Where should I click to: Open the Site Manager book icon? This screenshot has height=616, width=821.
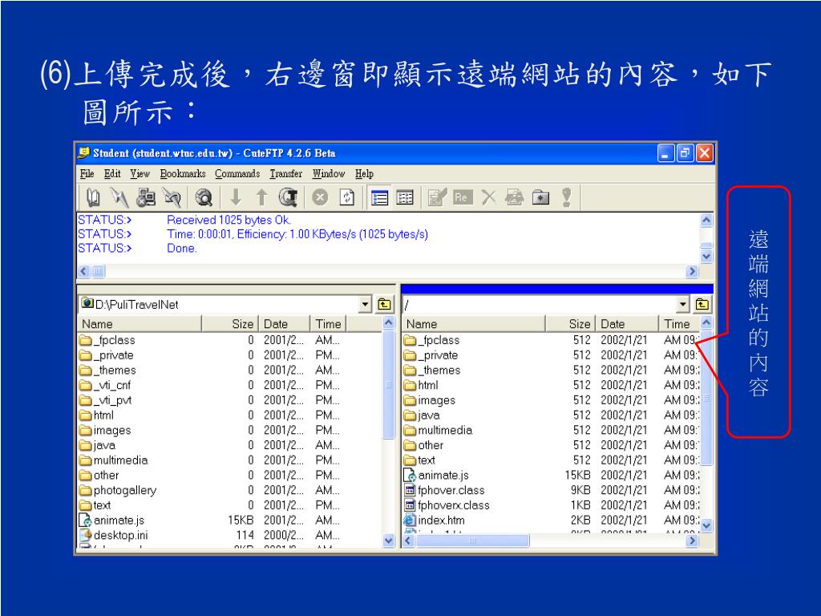click(93, 197)
